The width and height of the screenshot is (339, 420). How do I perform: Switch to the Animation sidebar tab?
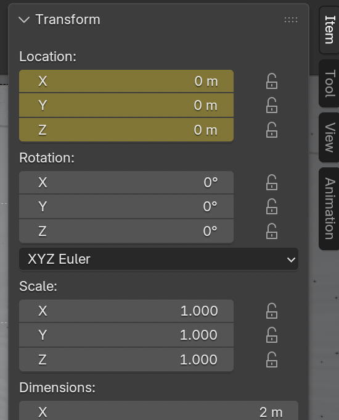[329, 209]
